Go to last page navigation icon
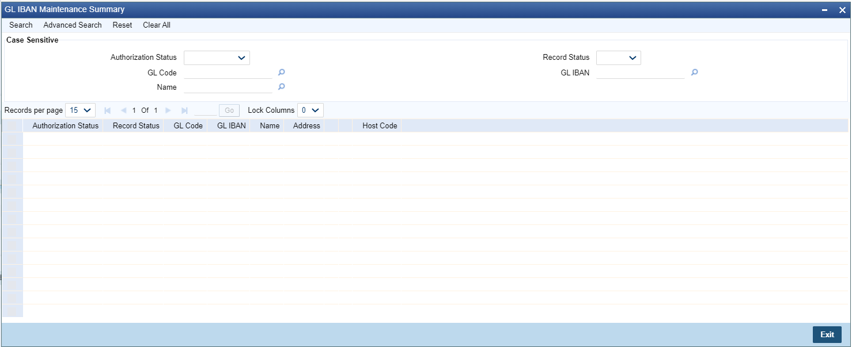 click(x=184, y=110)
